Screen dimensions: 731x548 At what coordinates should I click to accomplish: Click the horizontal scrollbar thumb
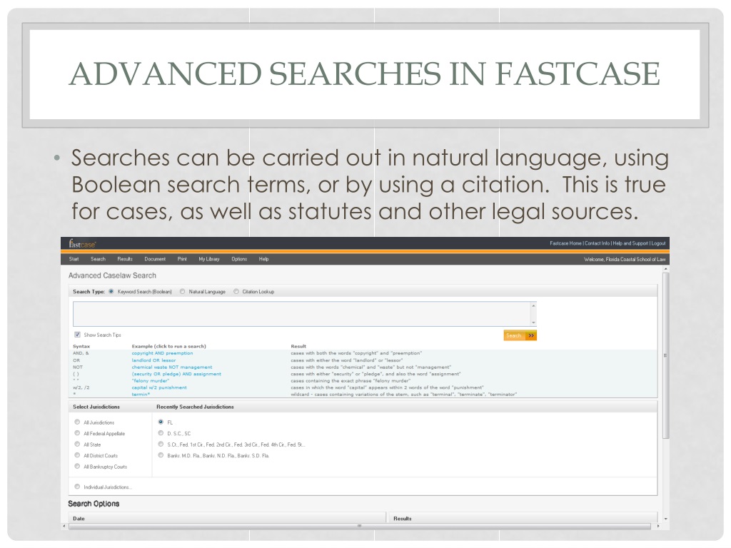coord(360,526)
